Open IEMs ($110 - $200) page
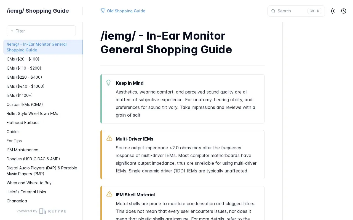 pos(24,68)
